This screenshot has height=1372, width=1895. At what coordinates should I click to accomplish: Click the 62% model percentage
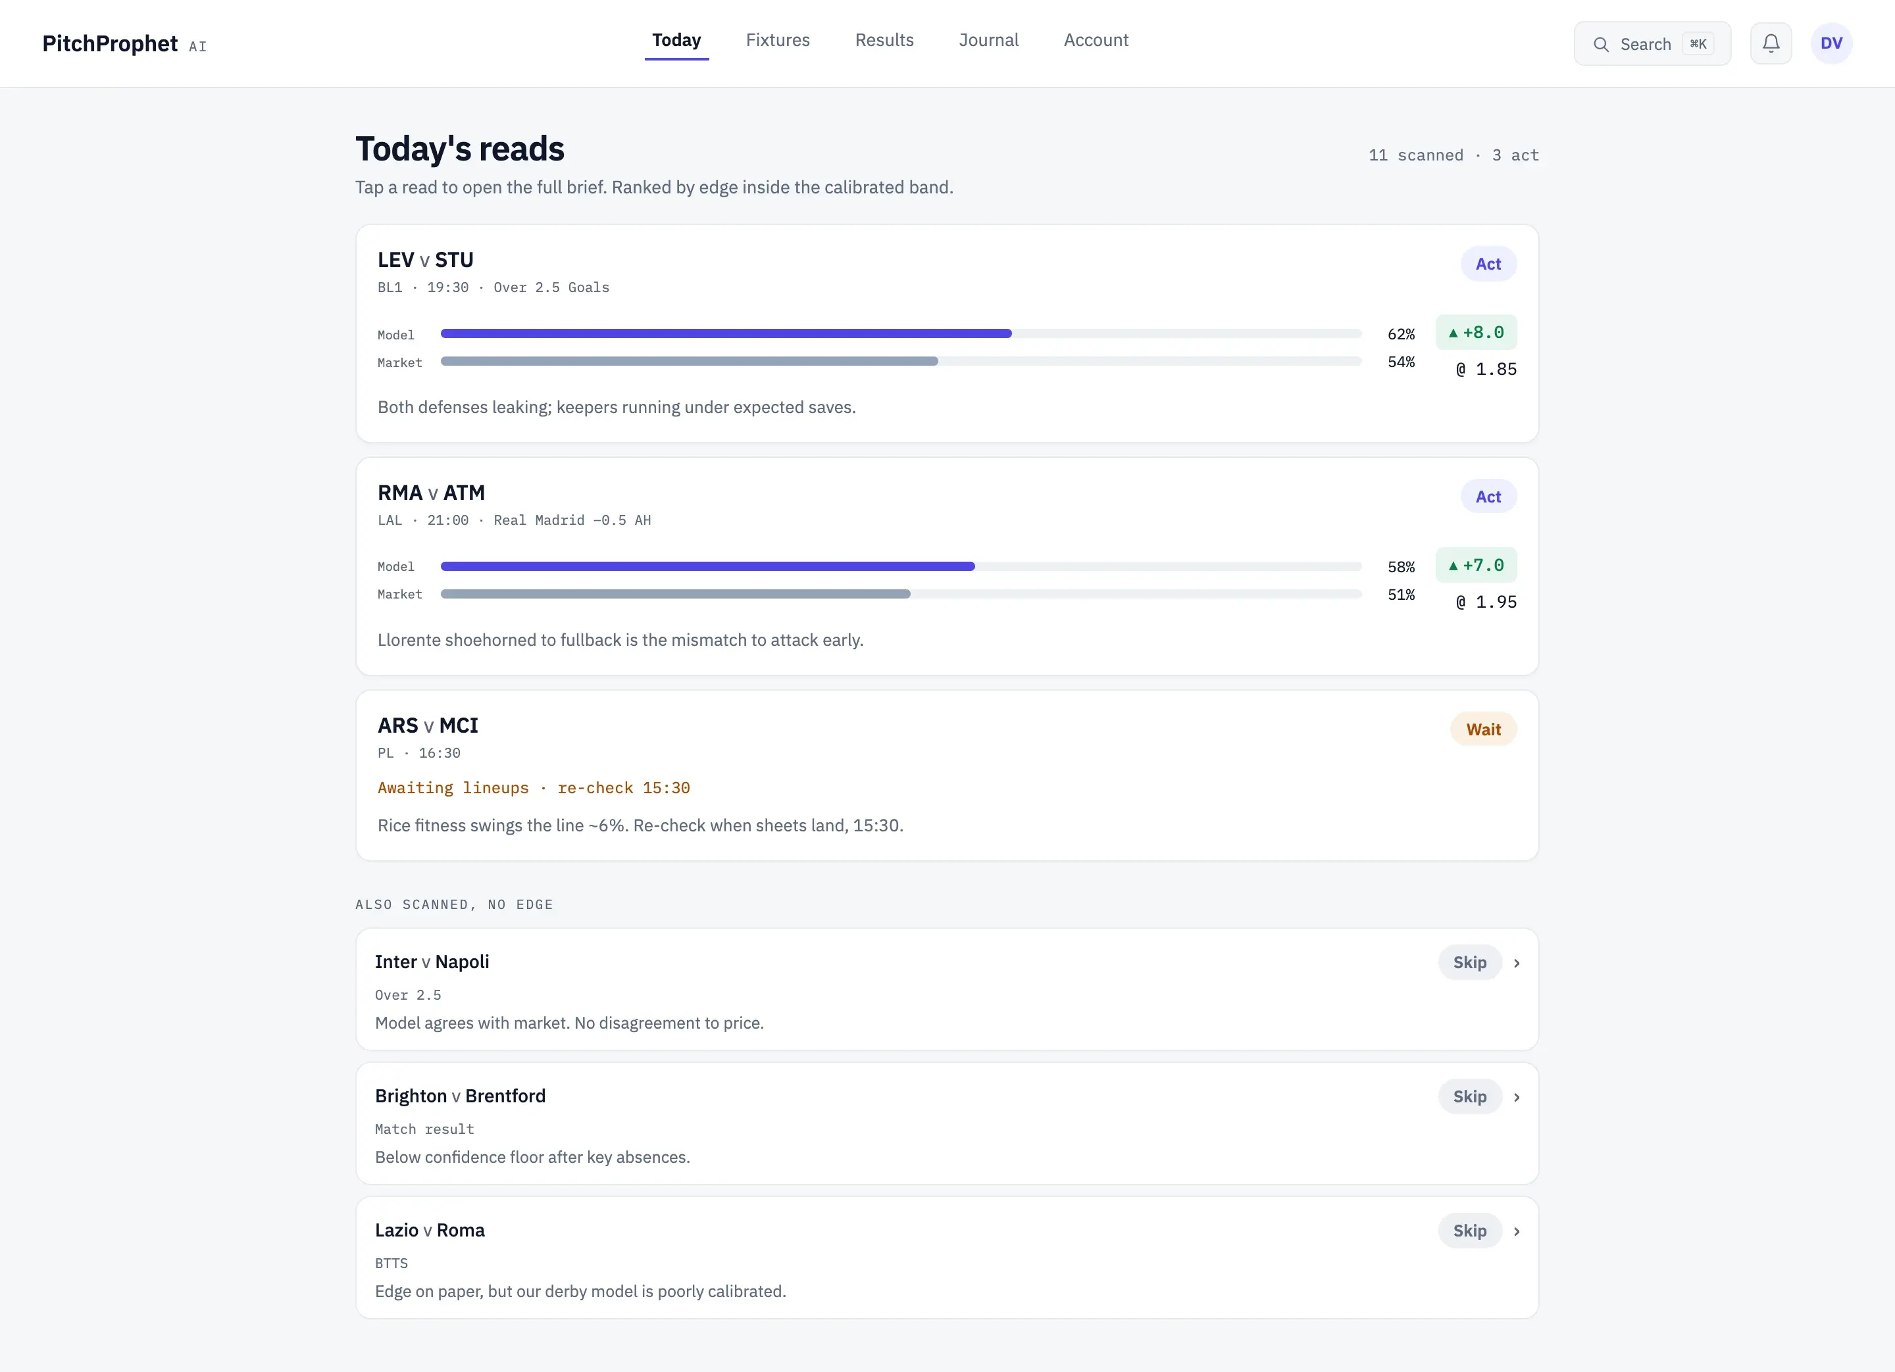pyautogui.click(x=1400, y=334)
